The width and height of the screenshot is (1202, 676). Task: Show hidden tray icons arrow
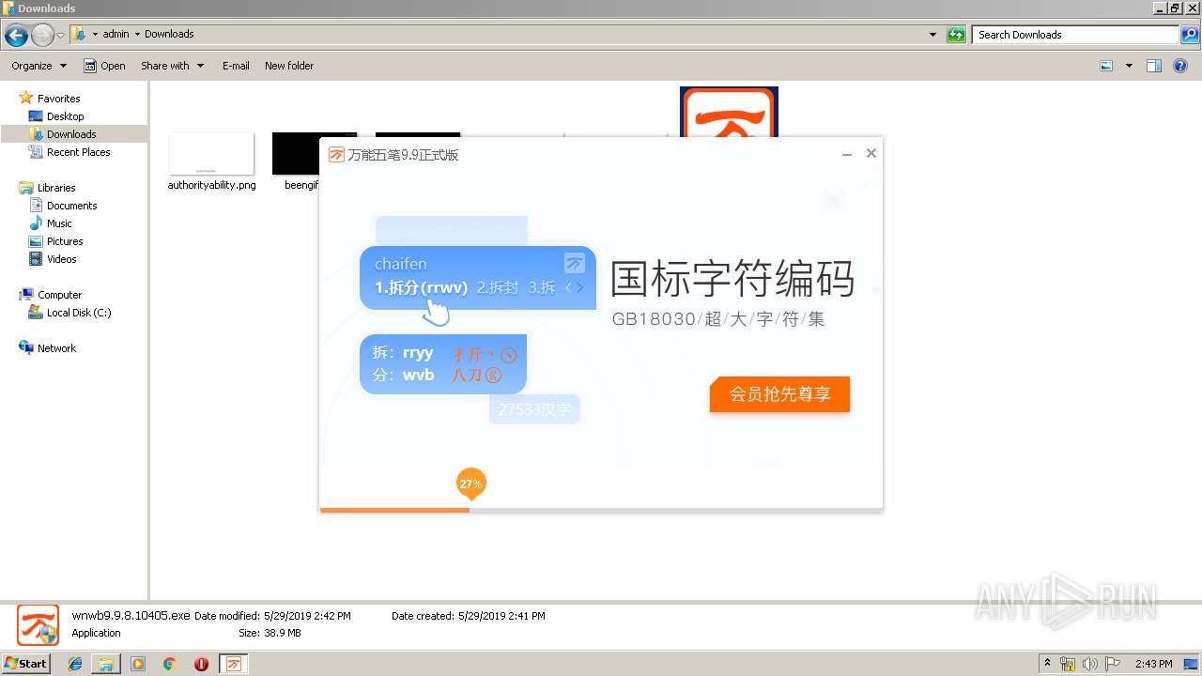[1047, 664]
